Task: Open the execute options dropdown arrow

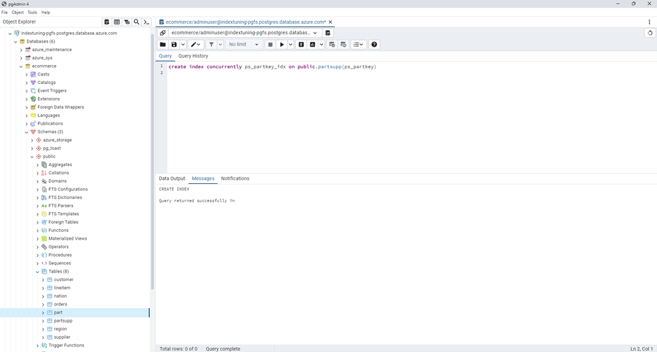Action: coord(291,45)
